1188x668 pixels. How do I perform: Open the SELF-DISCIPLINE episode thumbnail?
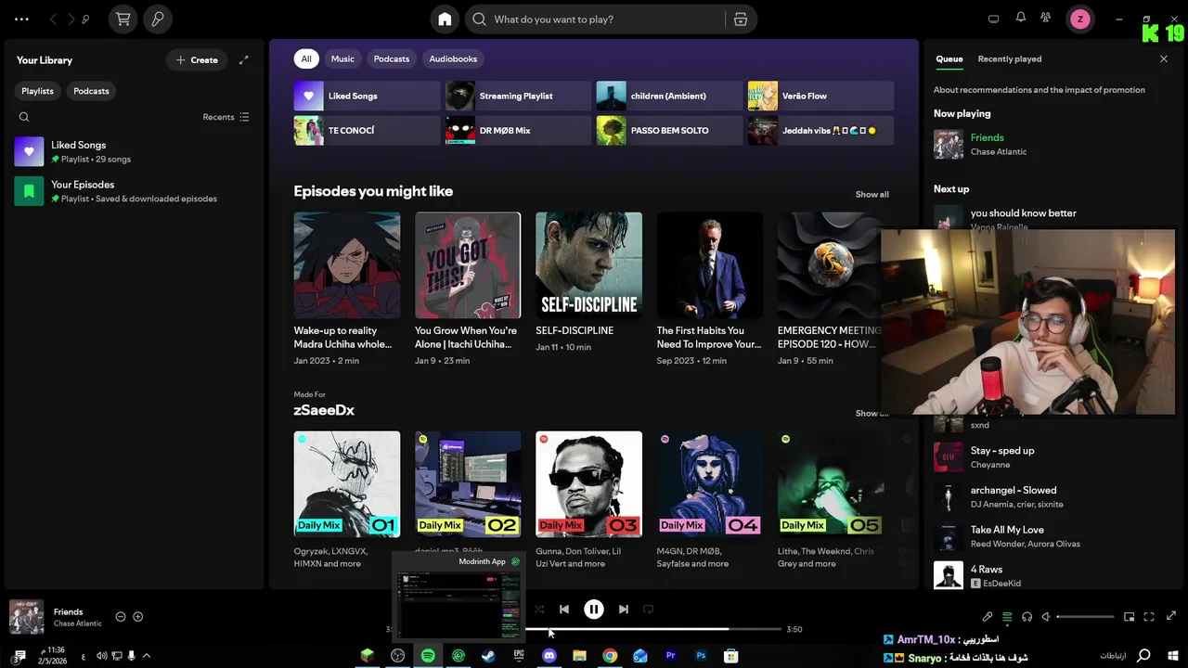(588, 265)
